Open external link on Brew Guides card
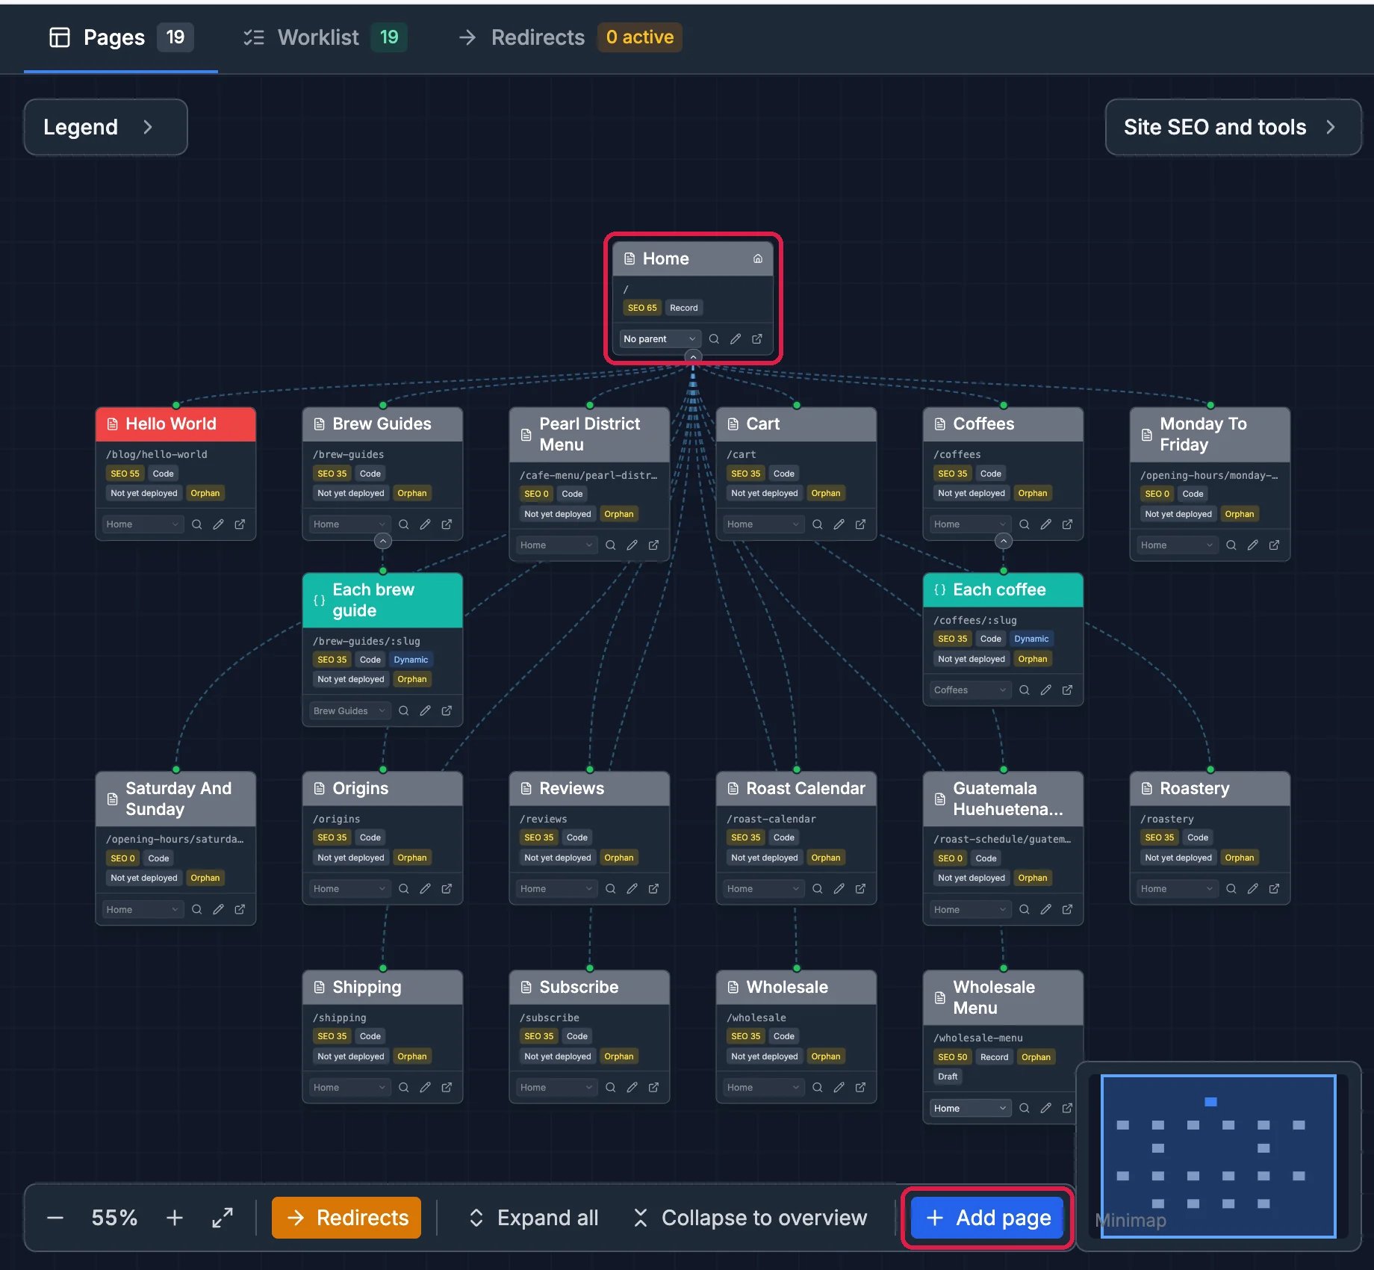This screenshot has width=1374, height=1270. pyautogui.click(x=447, y=524)
